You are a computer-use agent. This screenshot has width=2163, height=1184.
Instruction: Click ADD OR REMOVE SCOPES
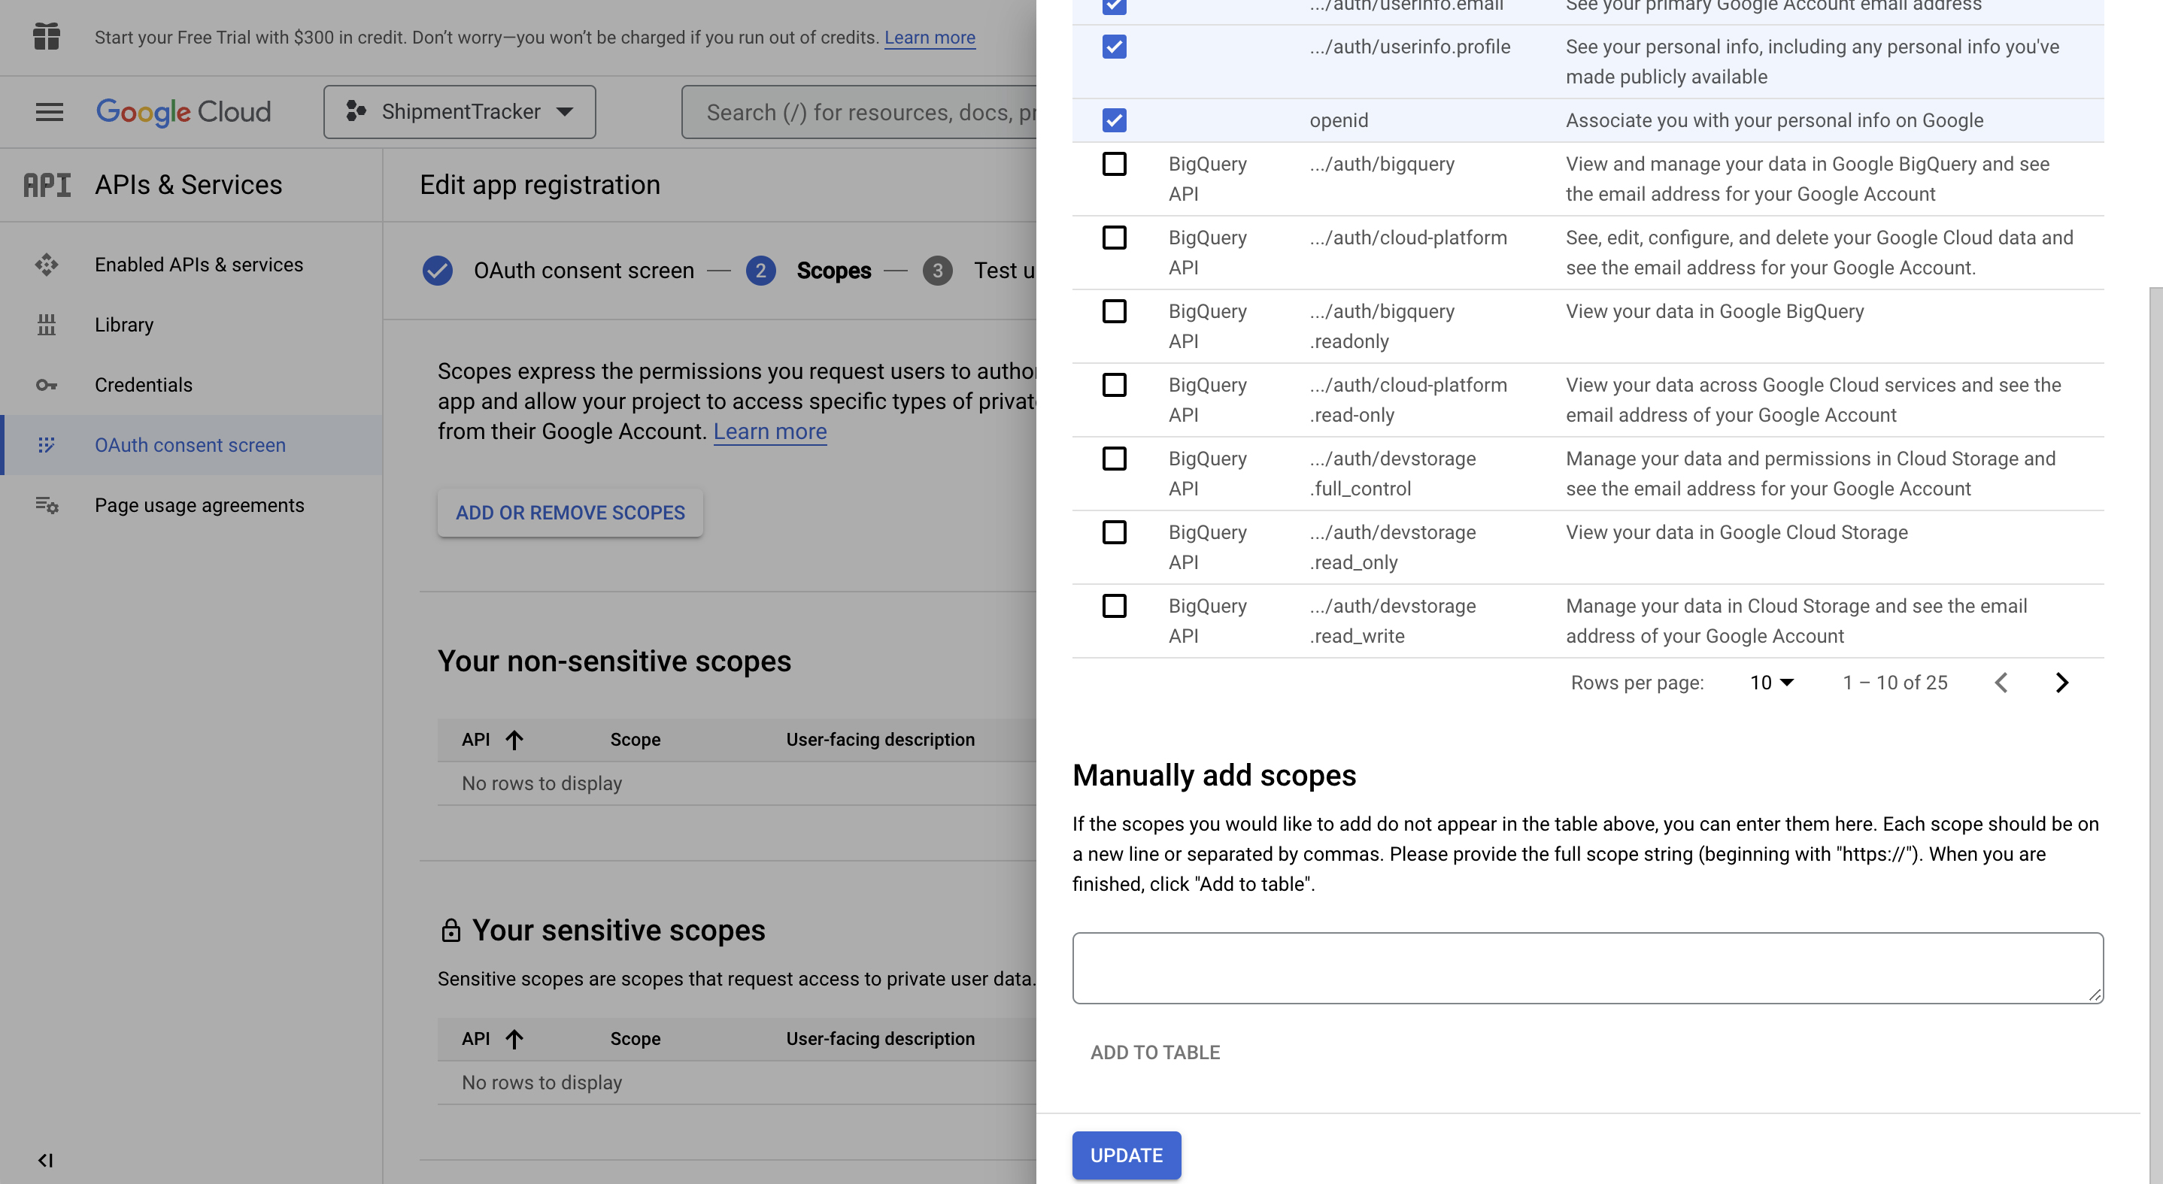click(x=569, y=513)
